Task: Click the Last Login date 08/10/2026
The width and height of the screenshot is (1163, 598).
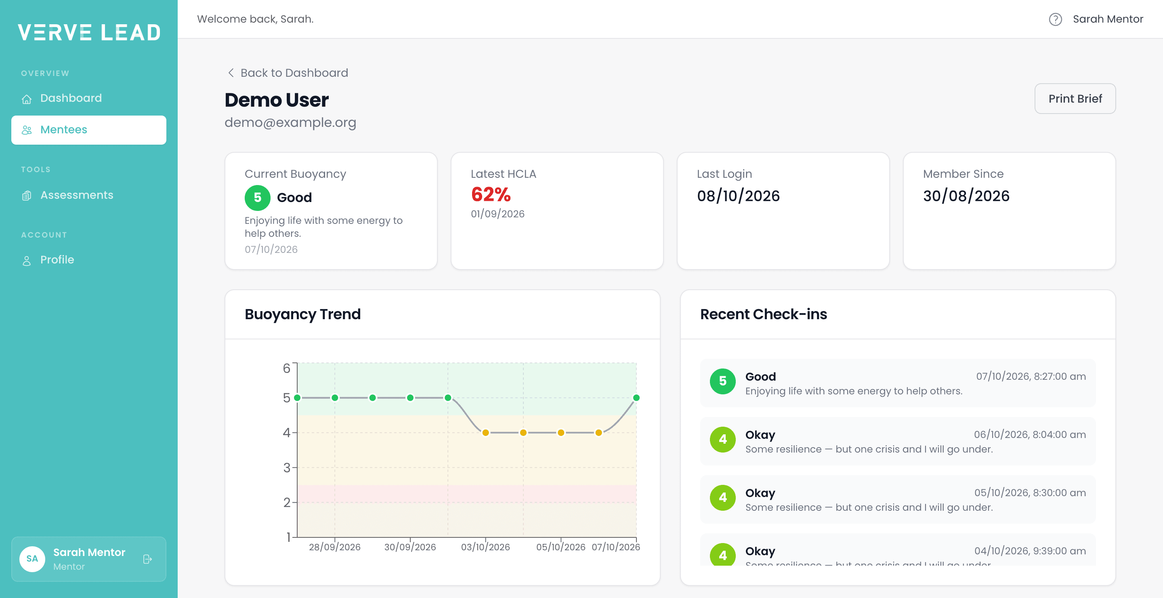Action: pyautogui.click(x=738, y=196)
